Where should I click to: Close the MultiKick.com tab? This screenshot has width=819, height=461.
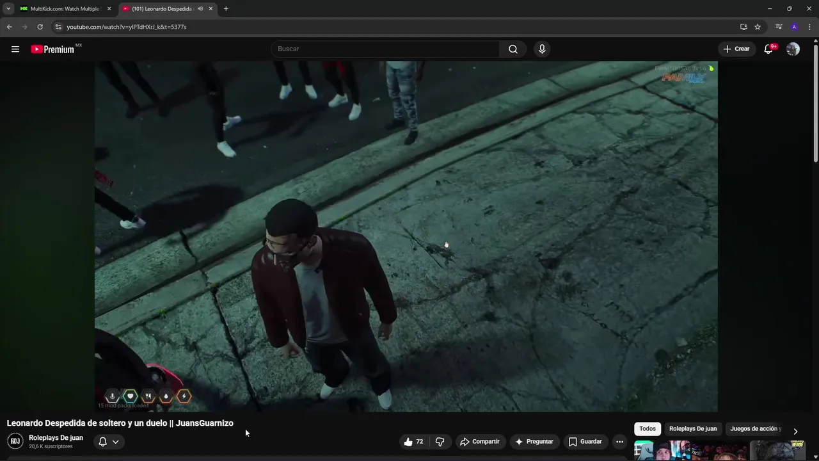pos(109,9)
